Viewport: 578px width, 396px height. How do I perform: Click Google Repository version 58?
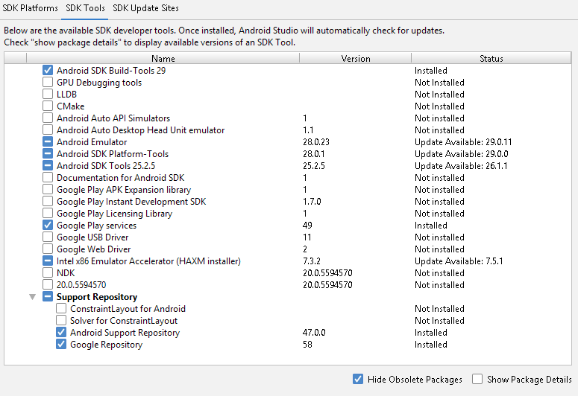pyautogui.click(x=307, y=345)
